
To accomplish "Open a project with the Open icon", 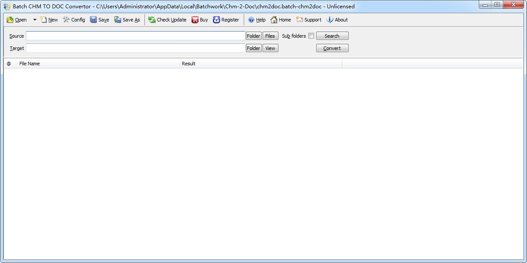I will [17, 20].
